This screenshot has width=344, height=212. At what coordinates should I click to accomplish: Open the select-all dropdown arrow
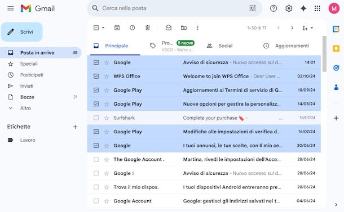pos(103,28)
